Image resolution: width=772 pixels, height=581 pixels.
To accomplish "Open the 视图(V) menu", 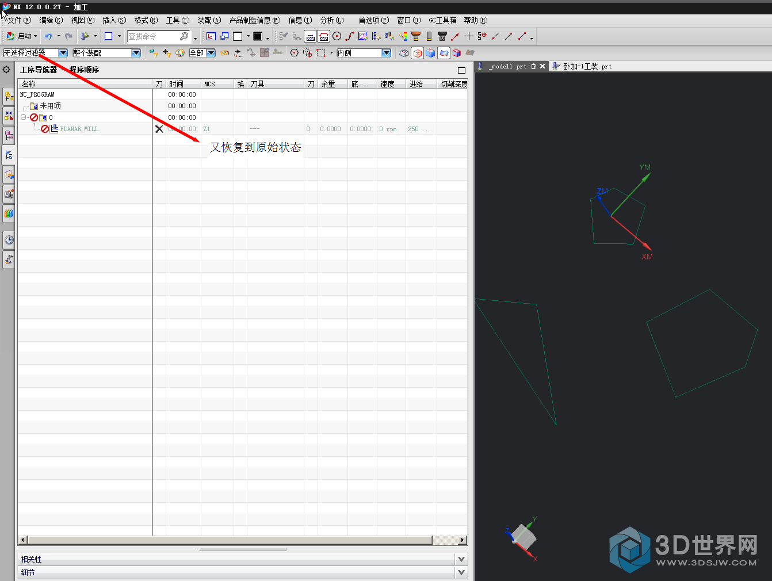I will 83,20.
